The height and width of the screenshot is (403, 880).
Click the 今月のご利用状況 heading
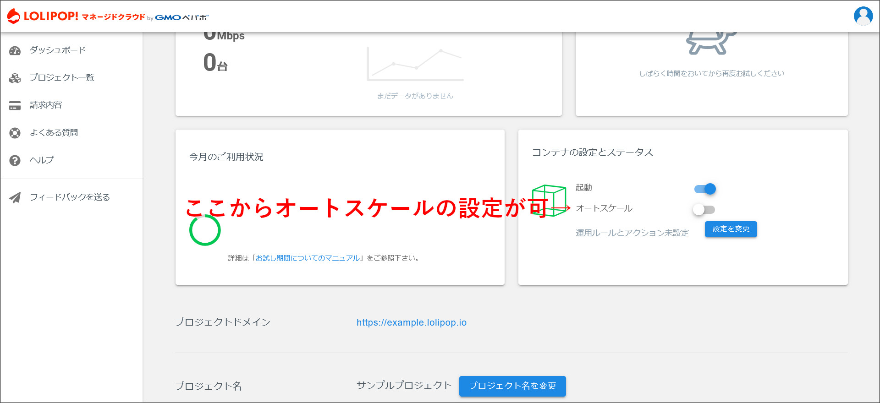pyautogui.click(x=226, y=157)
